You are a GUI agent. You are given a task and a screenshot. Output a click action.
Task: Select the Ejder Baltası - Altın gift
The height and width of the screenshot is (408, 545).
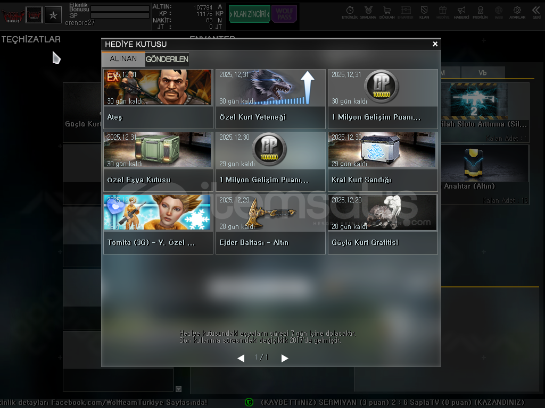[270, 225]
